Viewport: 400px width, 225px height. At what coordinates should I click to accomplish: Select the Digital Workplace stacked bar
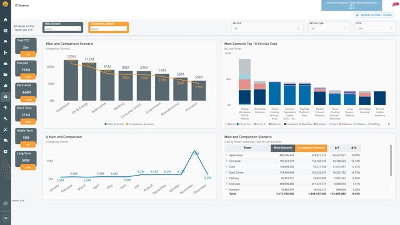[x=244, y=82]
